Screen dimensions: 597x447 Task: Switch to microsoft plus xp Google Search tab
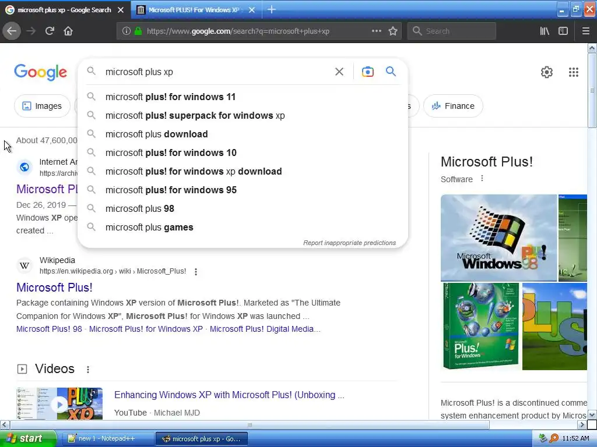tap(64, 10)
